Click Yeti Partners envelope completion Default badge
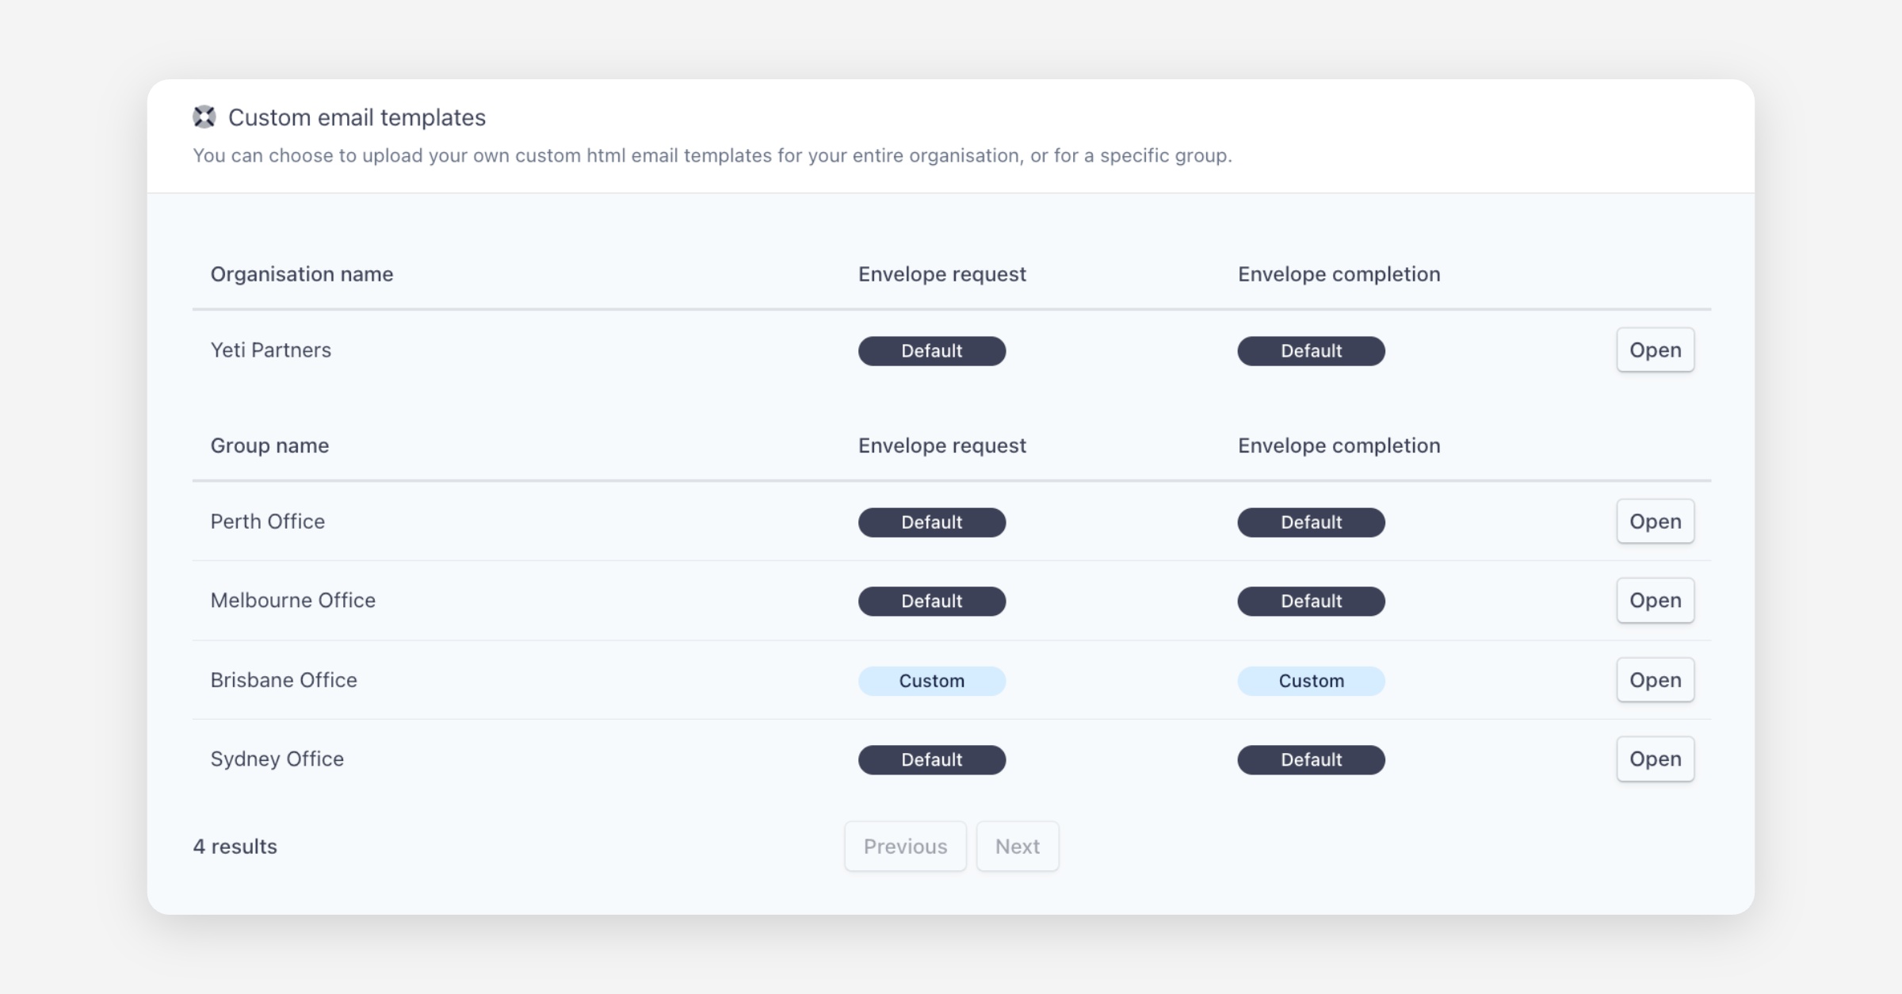This screenshot has width=1902, height=994. tap(1312, 351)
